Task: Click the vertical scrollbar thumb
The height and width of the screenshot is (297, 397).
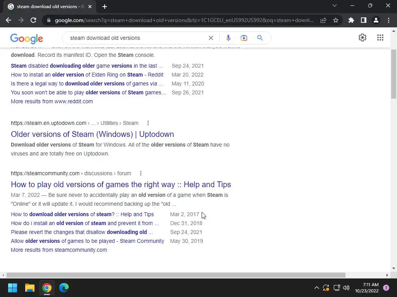Action: click(x=394, y=74)
